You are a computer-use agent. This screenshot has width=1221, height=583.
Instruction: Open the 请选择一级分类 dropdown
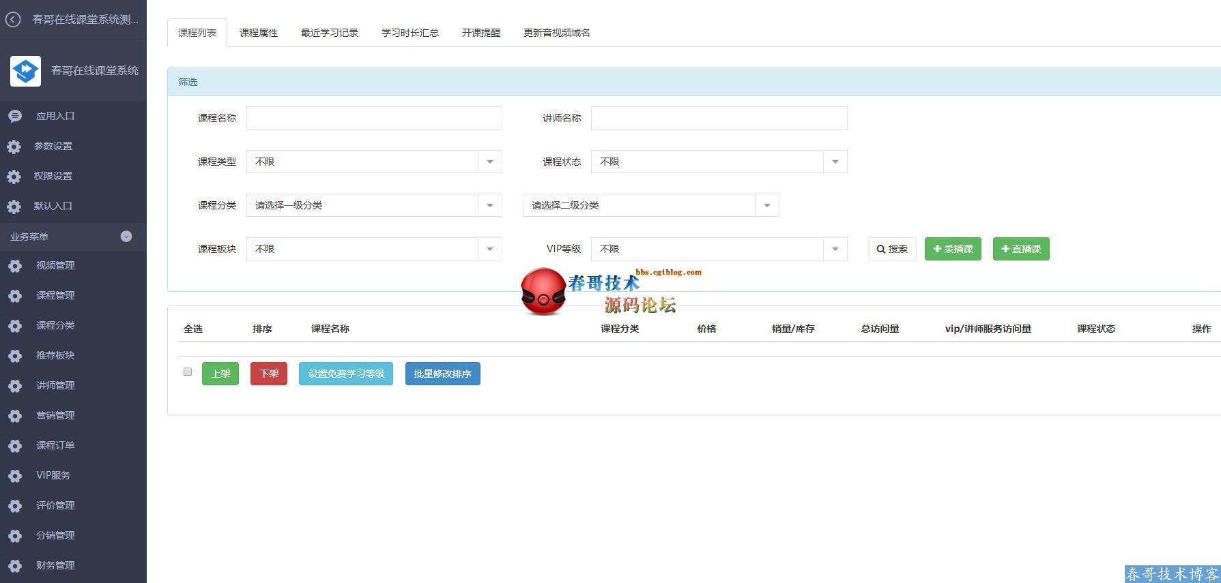tap(374, 205)
